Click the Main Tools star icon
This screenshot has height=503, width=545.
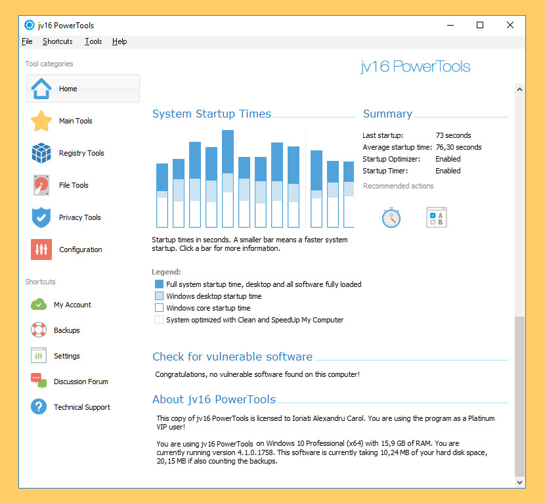[41, 121]
